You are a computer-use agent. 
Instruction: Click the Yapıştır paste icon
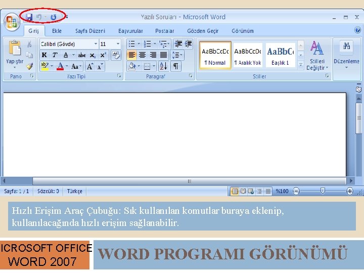tap(14, 48)
